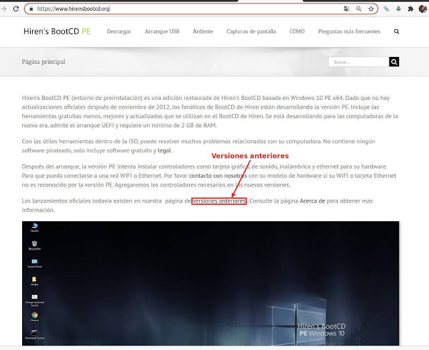The image size is (429, 350).
Task: Click the Control Panel icon in the screenshot
Action: [x=34, y=264]
